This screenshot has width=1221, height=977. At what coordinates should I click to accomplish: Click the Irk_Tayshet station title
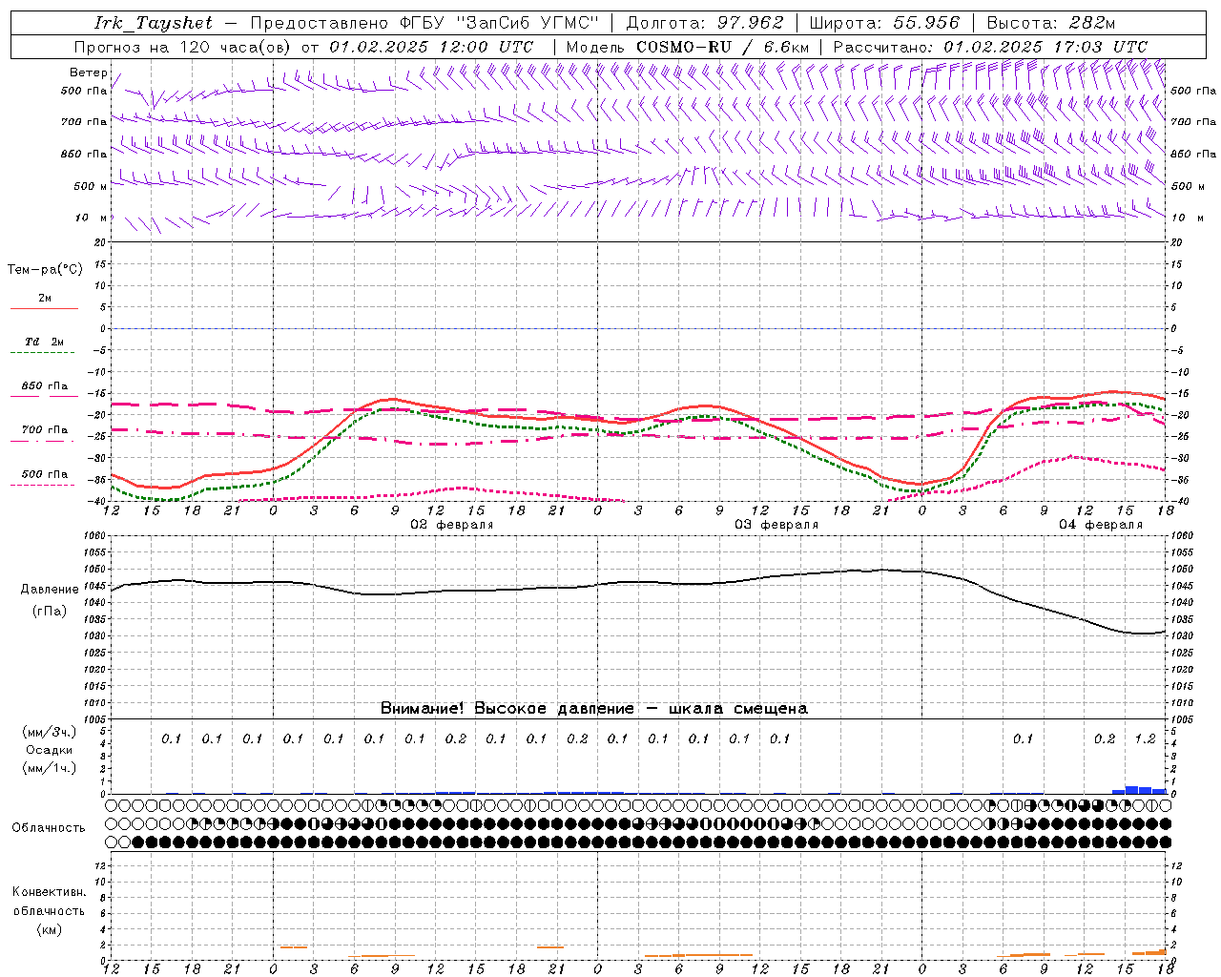coord(153,23)
